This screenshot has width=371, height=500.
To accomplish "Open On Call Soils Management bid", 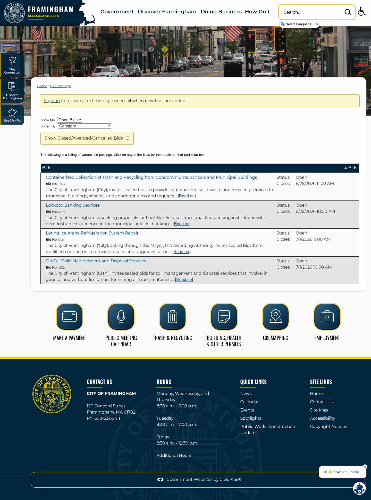I will tap(96, 261).
